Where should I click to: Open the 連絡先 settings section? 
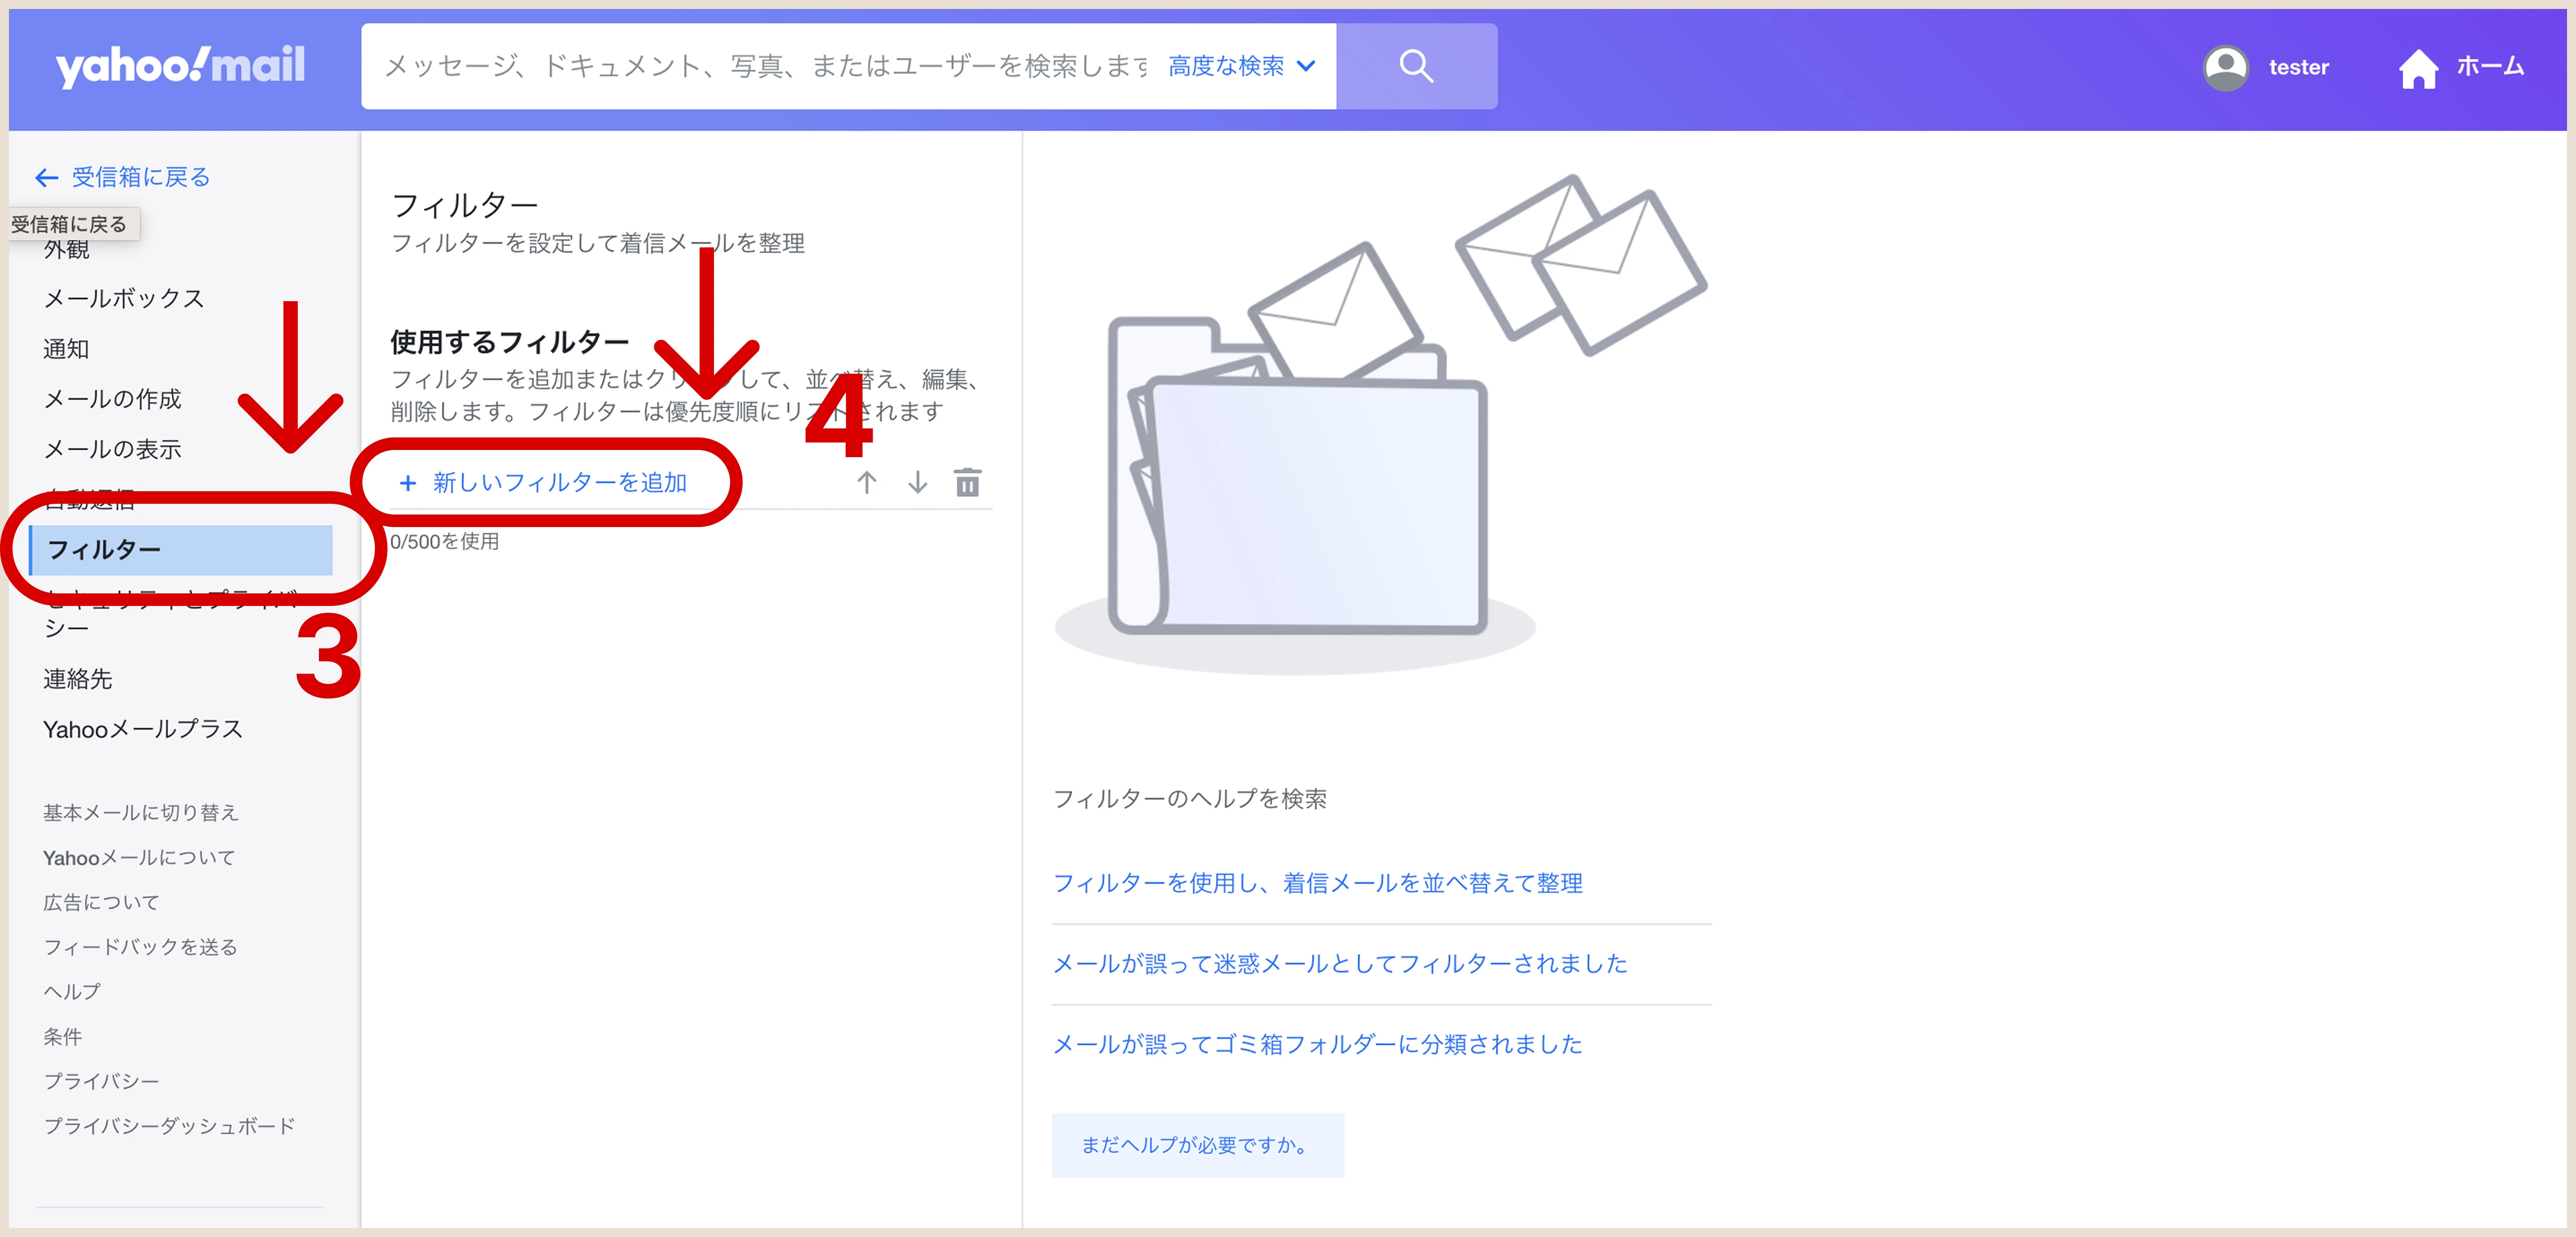pos(78,679)
